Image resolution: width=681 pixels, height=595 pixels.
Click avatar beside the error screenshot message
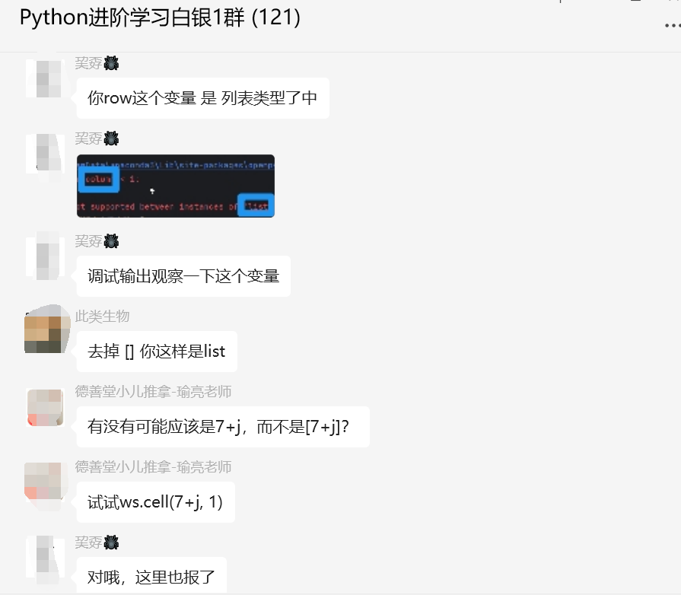coord(45,154)
